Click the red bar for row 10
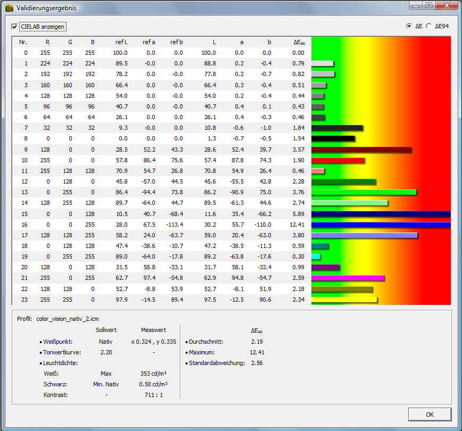Image resolution: width=462 pixels, height=431 pixels. pos(337,160)
